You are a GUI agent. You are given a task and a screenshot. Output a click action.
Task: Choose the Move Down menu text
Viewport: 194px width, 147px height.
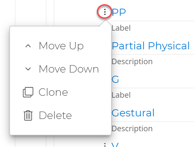pyautogui.click(x=68, y=69)
